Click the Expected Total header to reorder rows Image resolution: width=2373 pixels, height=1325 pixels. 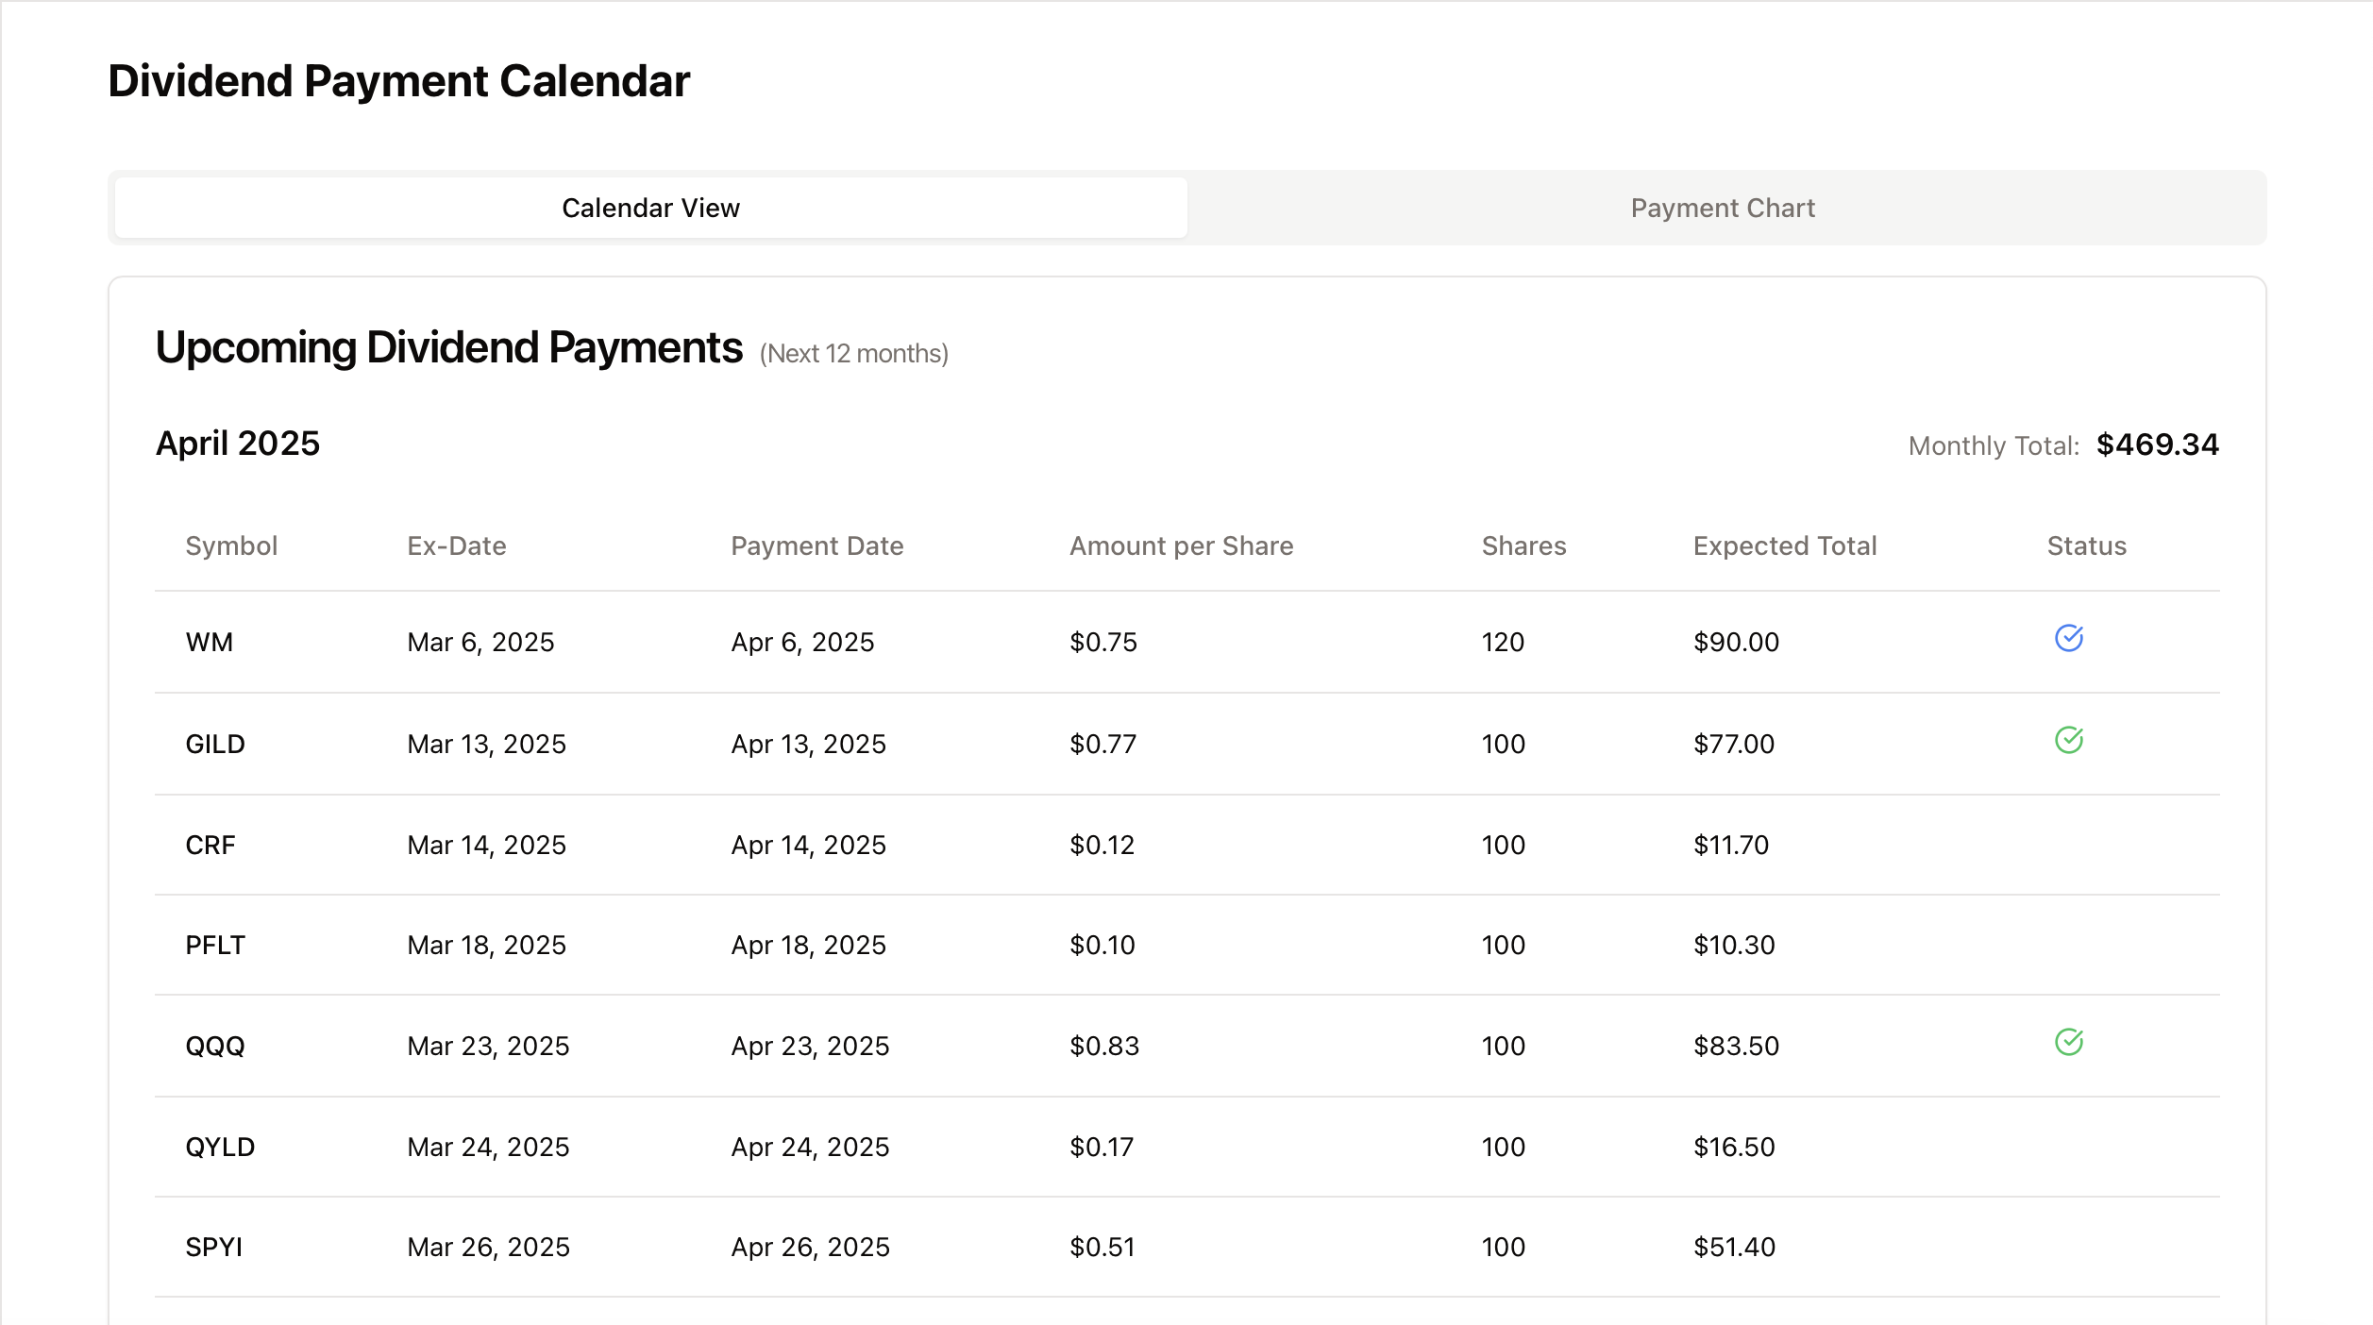coord(1784,545)
